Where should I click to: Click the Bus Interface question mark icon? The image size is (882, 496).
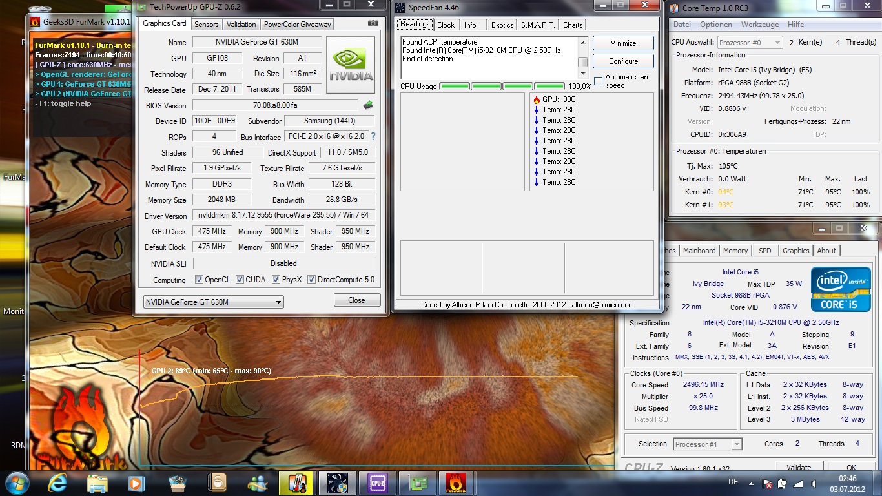pyautogui.click(x=373, y=136)
